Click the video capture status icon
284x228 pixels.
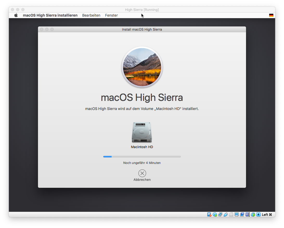[242, 215]
